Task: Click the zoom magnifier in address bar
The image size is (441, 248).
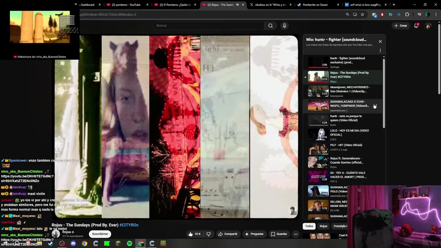Action: point(348,14)
